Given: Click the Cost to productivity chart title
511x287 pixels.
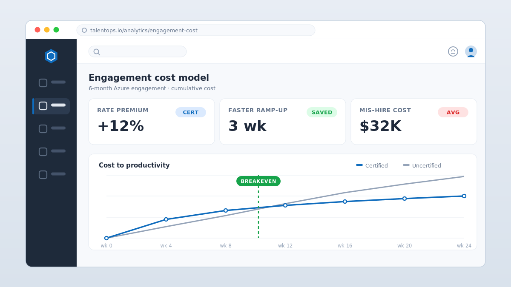Looking at the screenshot, I should 134,165.
